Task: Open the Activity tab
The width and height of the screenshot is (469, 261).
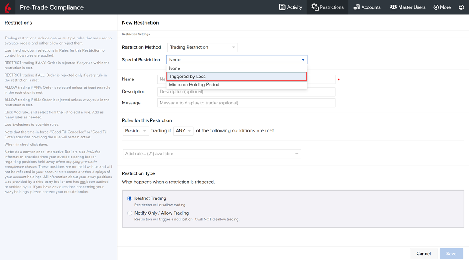Action: [x=291, y=7]
